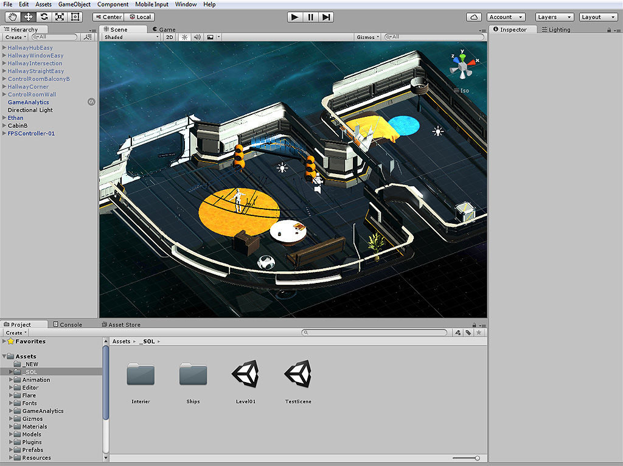Open the Layers dropdown

pyautogui.click(x=555, y=17)
